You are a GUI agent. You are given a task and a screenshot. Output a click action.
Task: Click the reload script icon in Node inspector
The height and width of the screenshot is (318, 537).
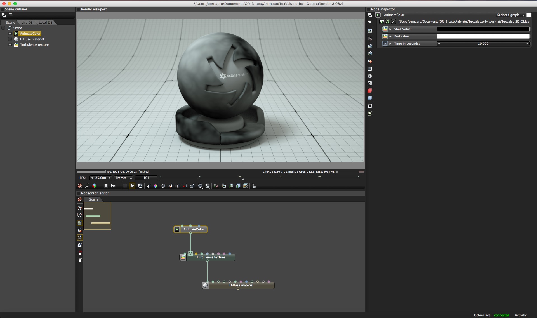(387, 22)
